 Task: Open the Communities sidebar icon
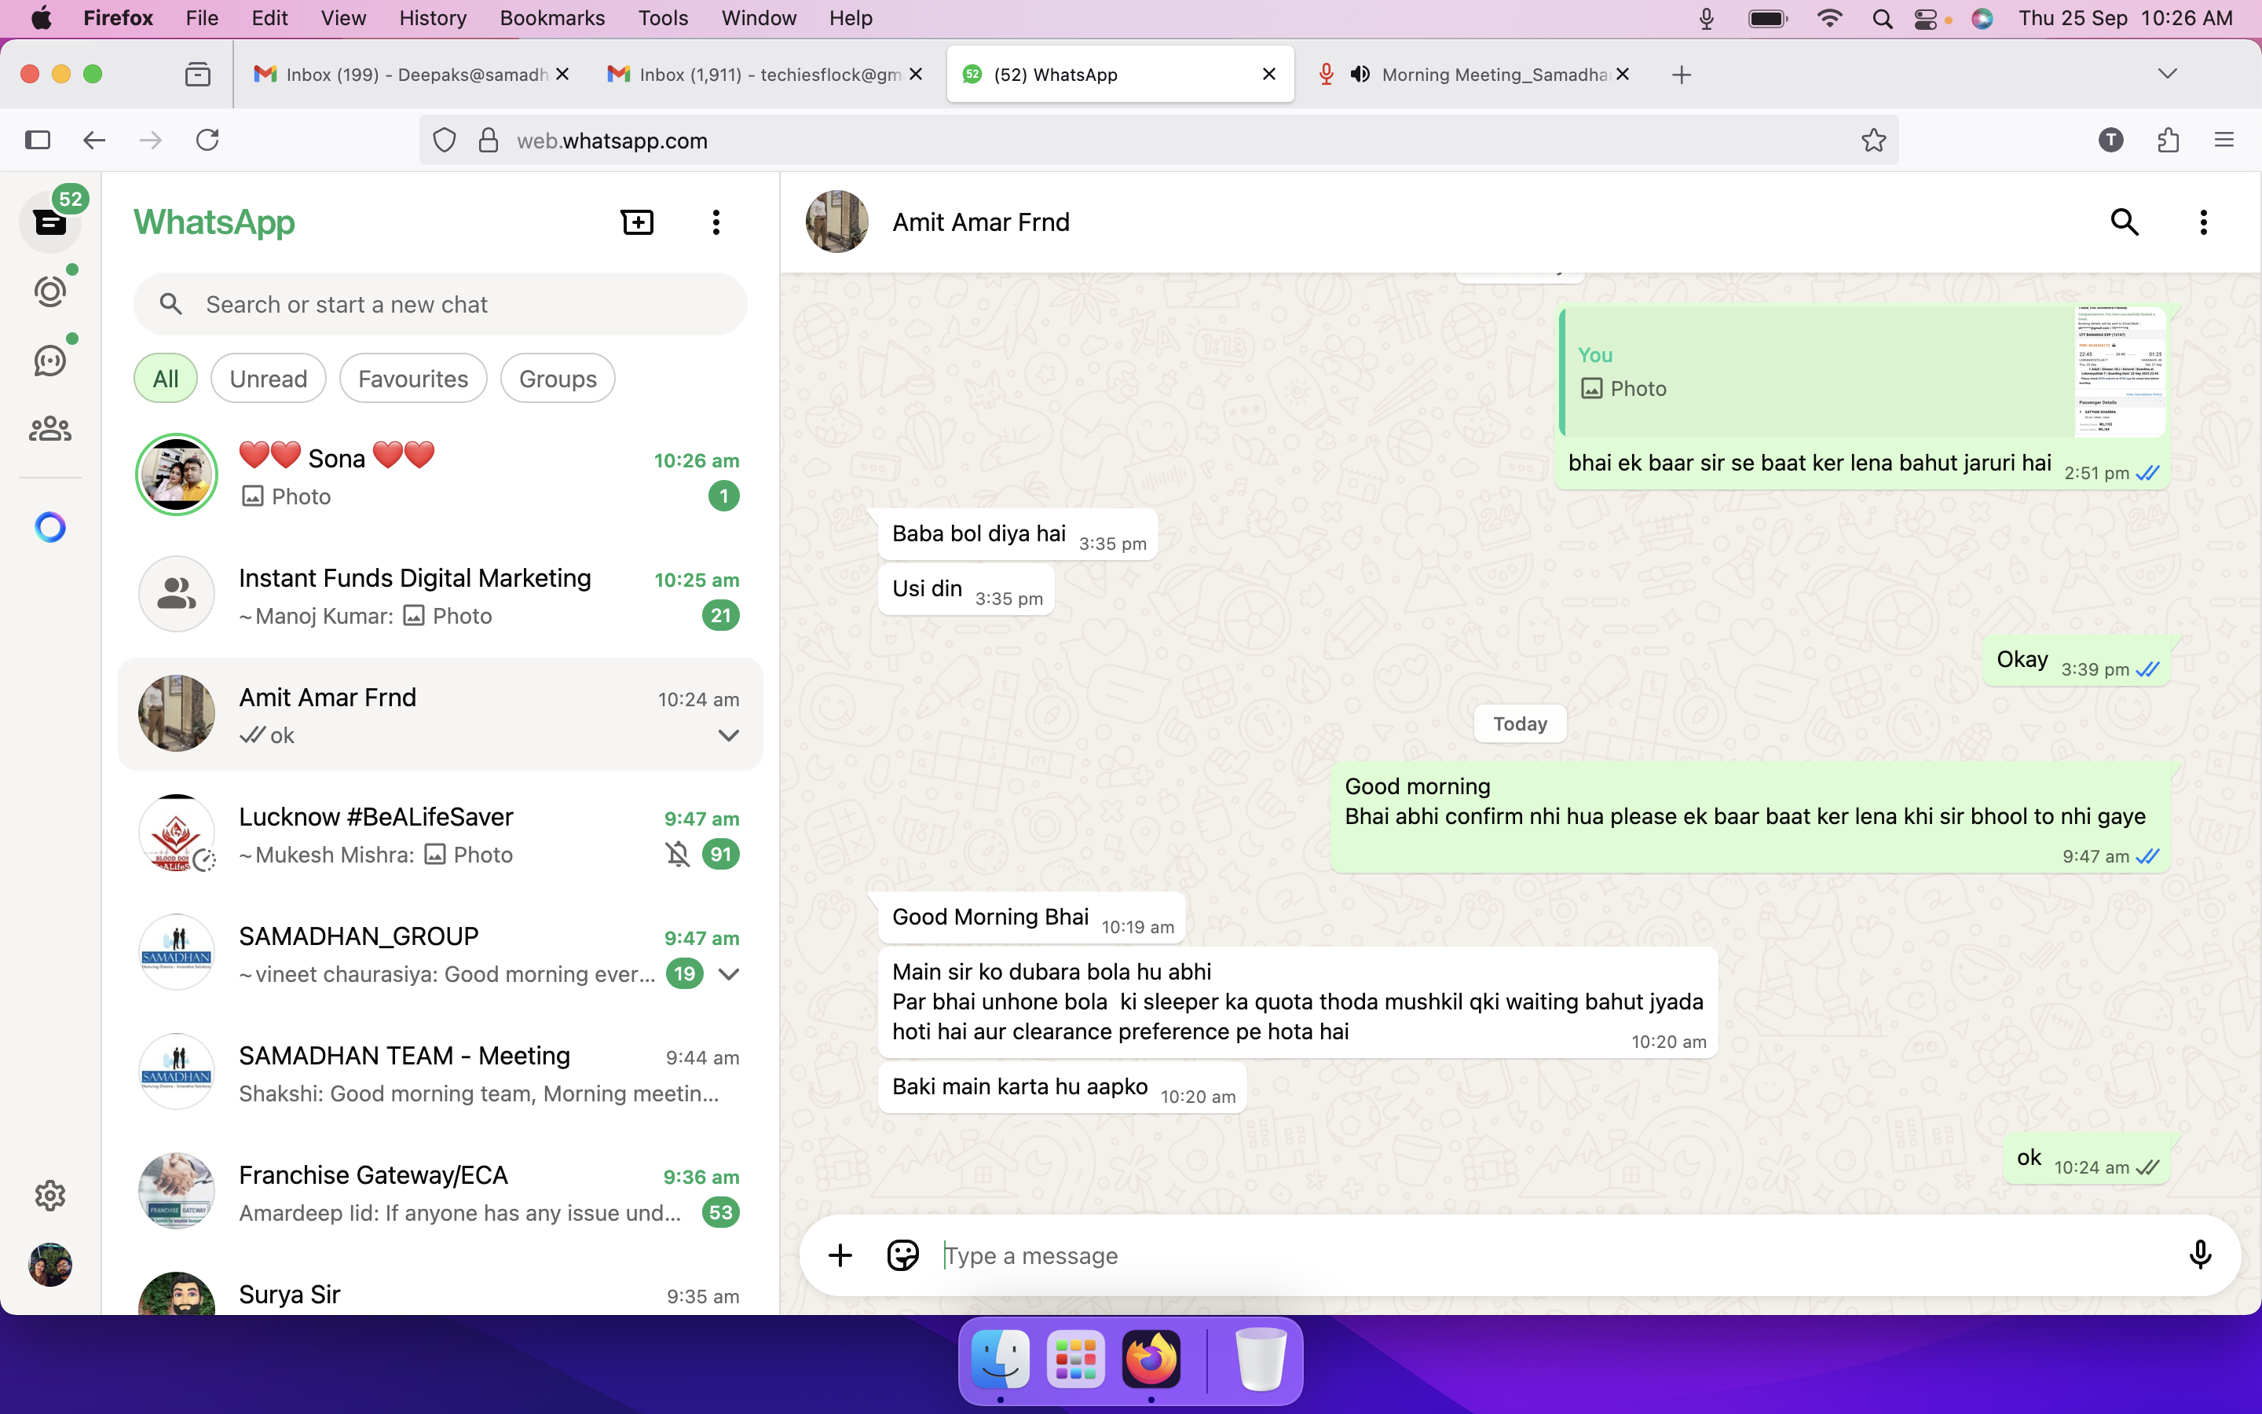pos(49,429)
